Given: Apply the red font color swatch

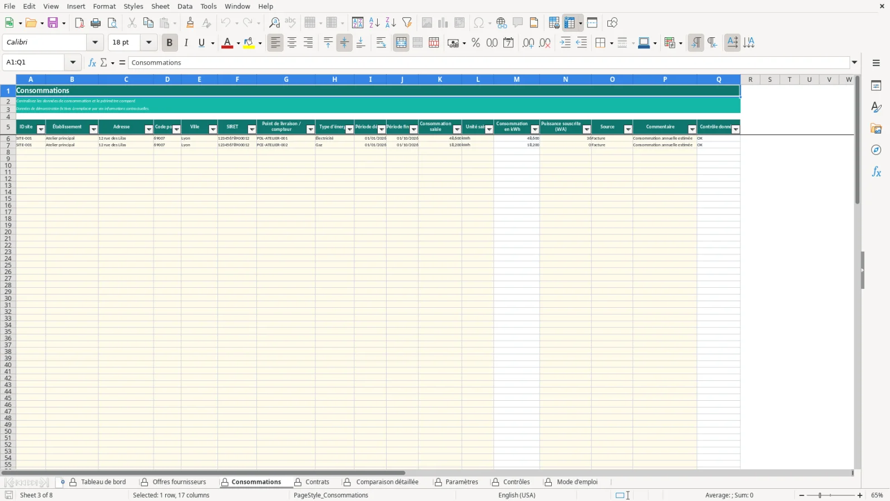Looking at the screenshot, I should click(227, 43).
